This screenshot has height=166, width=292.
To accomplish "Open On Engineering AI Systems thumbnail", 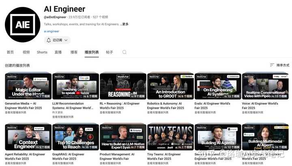I will 218,86.
